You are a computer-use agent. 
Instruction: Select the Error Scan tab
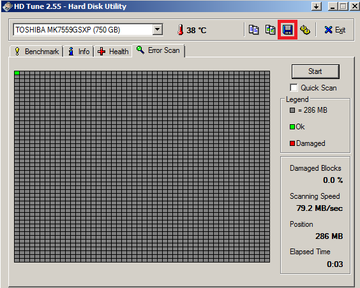(158, 50)
